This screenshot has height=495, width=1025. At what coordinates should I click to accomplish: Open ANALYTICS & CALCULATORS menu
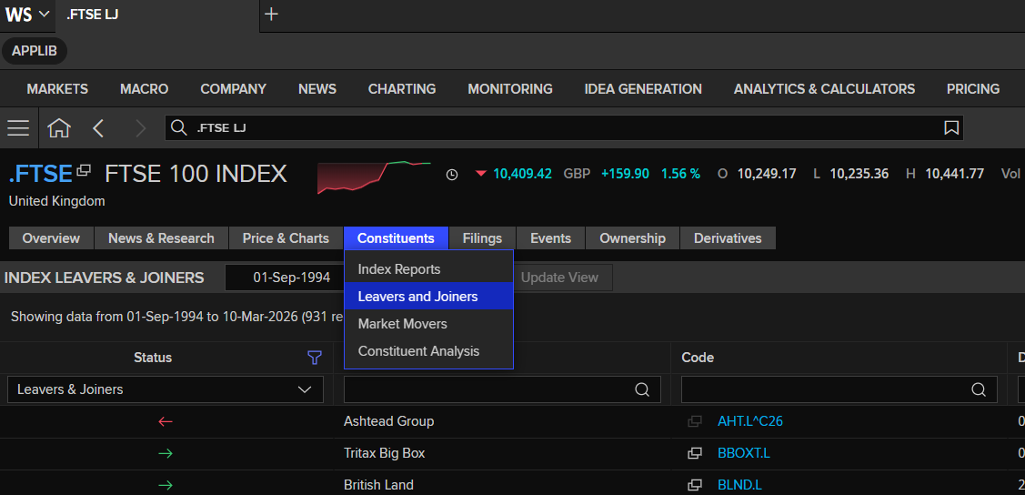pyautogui.click(x=824, y=89)
